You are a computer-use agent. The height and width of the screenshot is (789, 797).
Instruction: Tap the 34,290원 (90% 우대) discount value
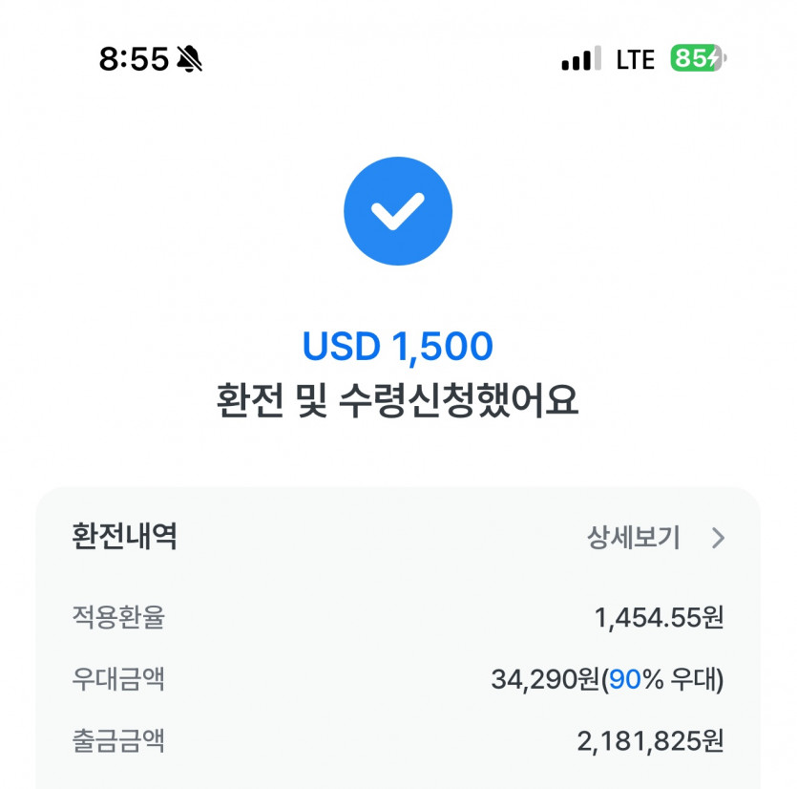click(607, 680)
